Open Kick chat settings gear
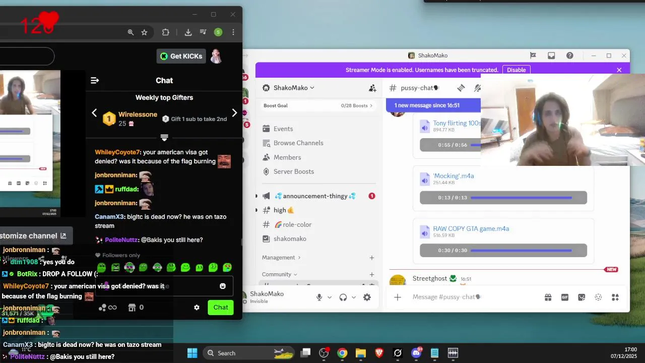The height and width of the screenshot is (363, 645). 197,308
